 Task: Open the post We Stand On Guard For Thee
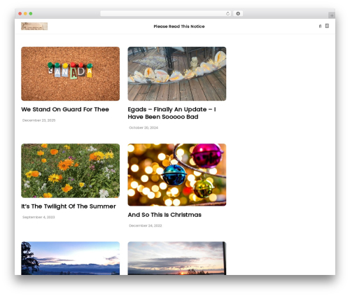pyautogui.click(x=65, y=109)
